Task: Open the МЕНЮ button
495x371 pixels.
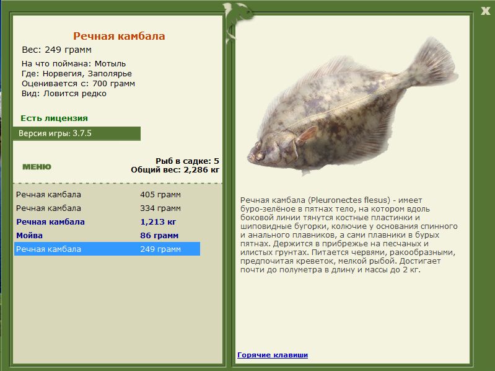Action: click(37, 167)
